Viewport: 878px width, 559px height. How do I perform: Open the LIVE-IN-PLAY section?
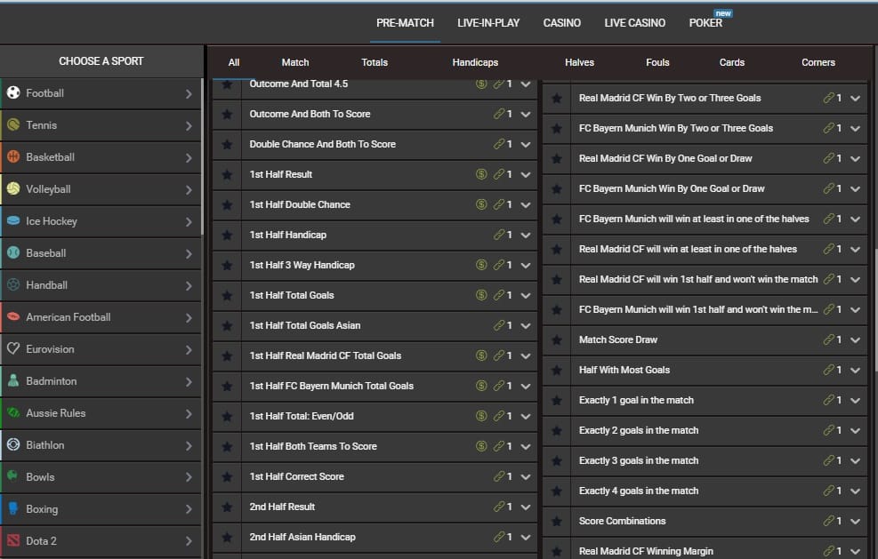(x=488, y=22)
